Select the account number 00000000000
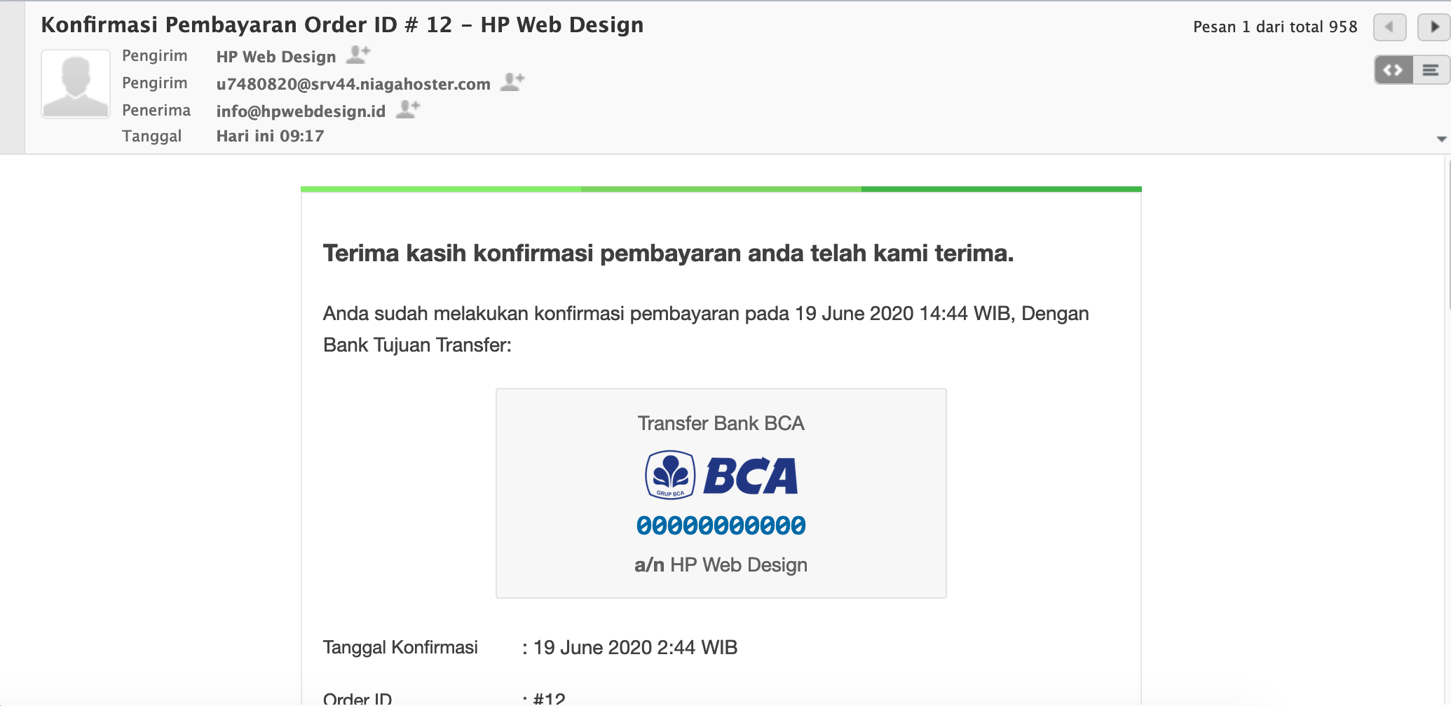 click(x=721, y=525)
